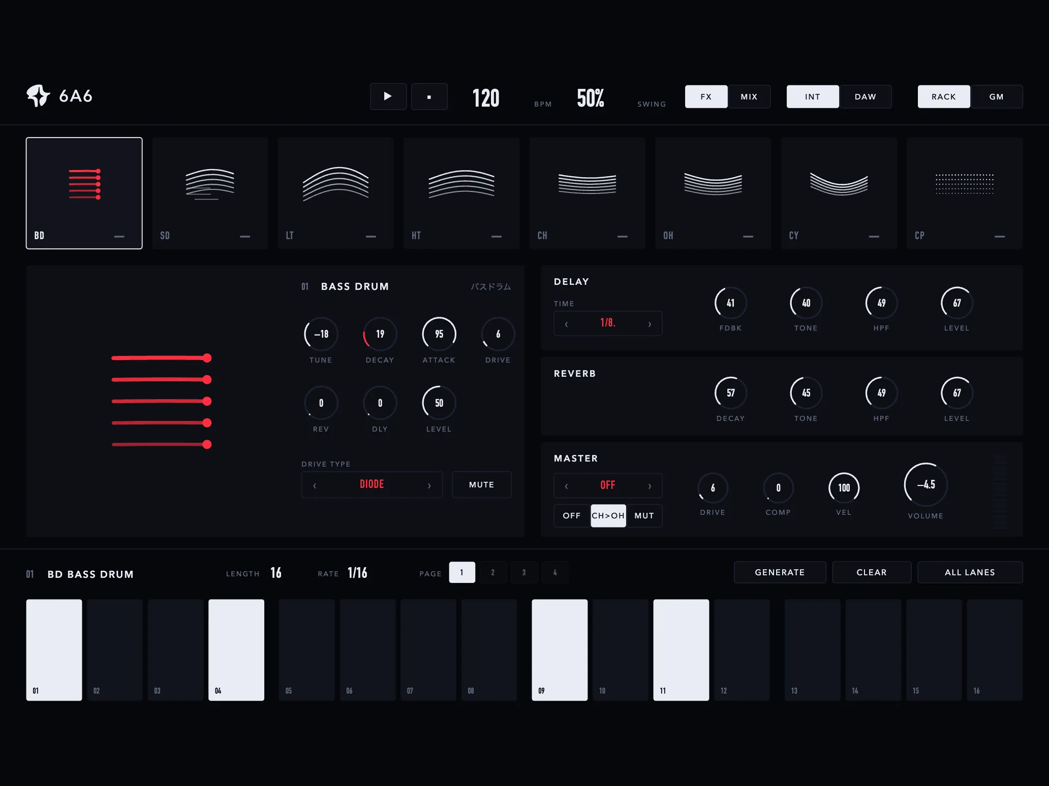
Task: Click the bass drum TUNE knob
Action: [321, 334]
